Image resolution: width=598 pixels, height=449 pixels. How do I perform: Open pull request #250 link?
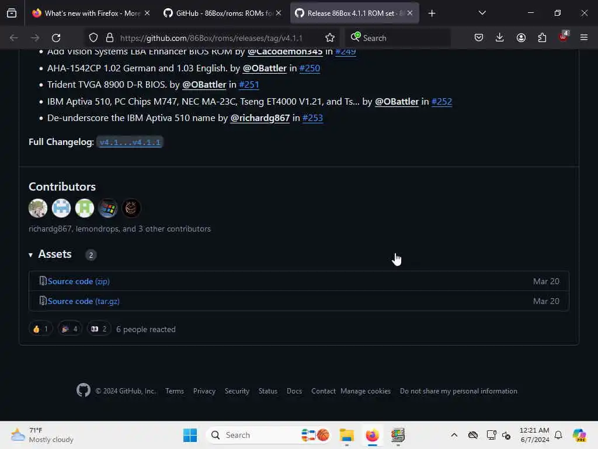pos(310,68)
